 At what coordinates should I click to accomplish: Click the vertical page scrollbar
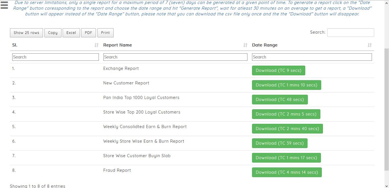[386, 108]
